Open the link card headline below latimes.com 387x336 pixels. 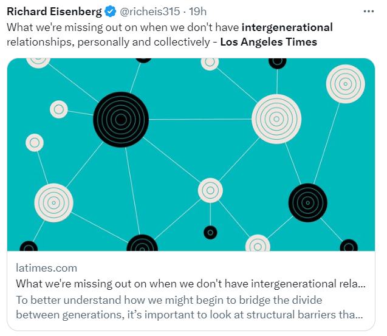(x=191, y=283)
